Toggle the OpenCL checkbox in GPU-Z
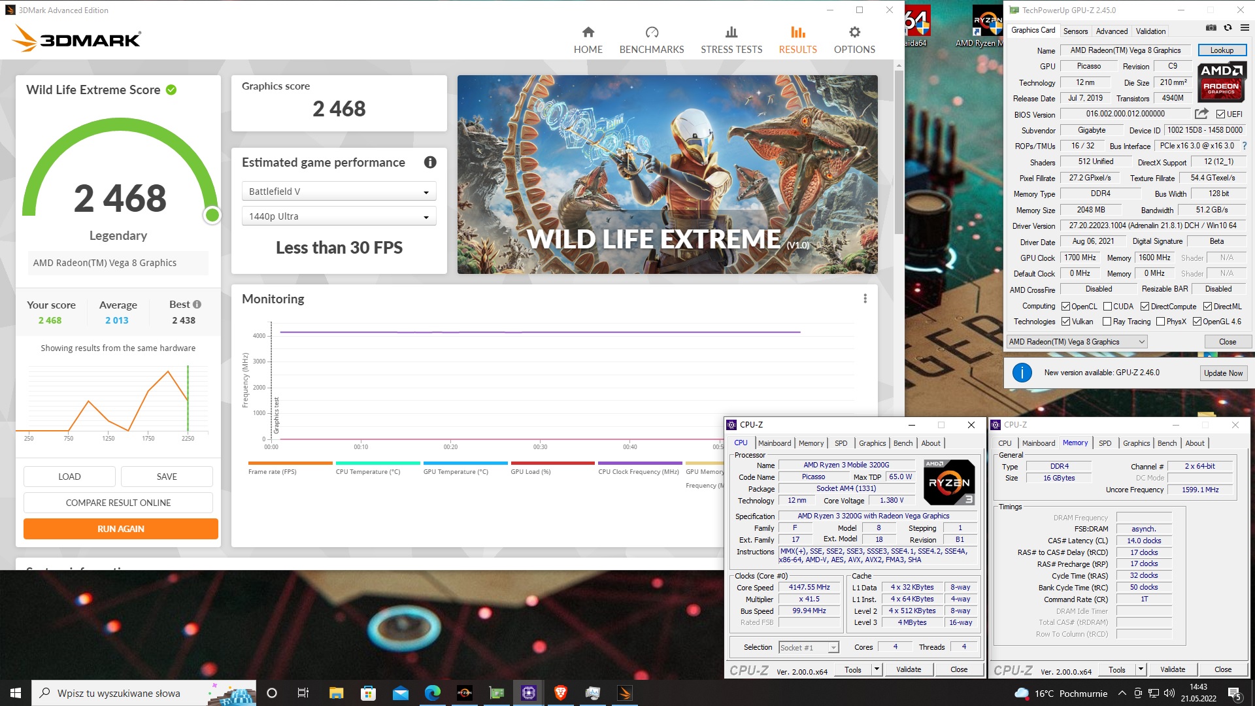Screen dimensions: 1255x706 pos(1065,307)
